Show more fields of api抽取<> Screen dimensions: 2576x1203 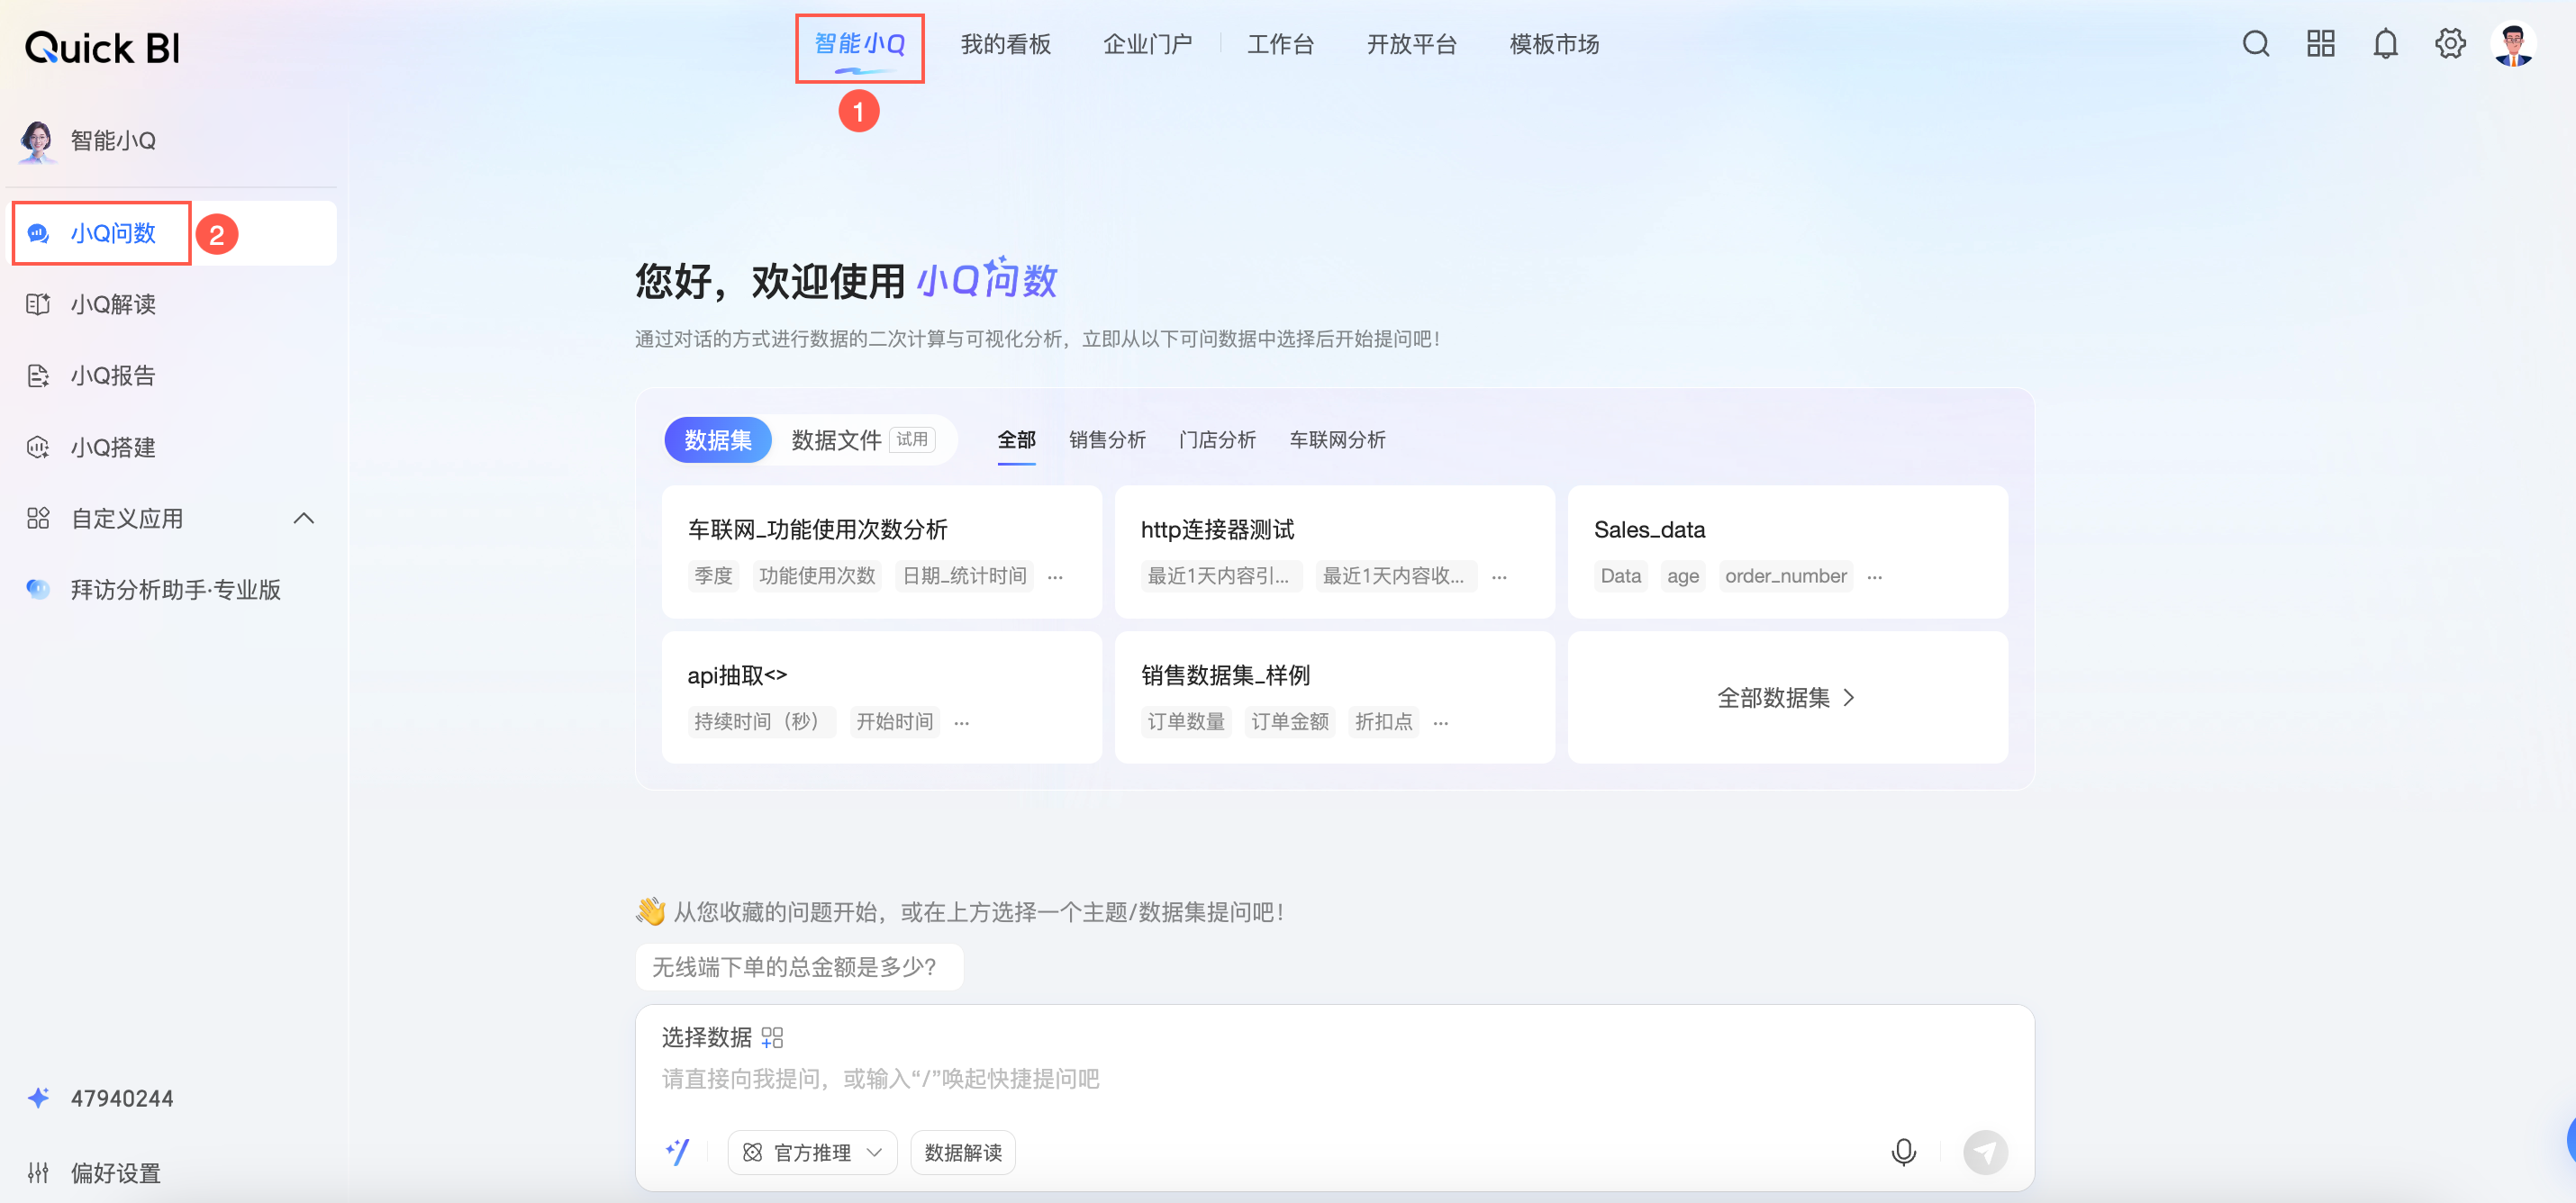tap(961, 722)
